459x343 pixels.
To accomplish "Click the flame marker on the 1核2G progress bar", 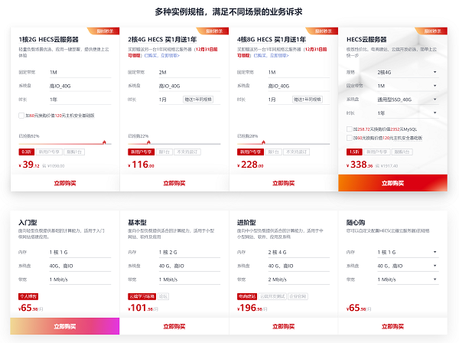I will tap(104, 142).
